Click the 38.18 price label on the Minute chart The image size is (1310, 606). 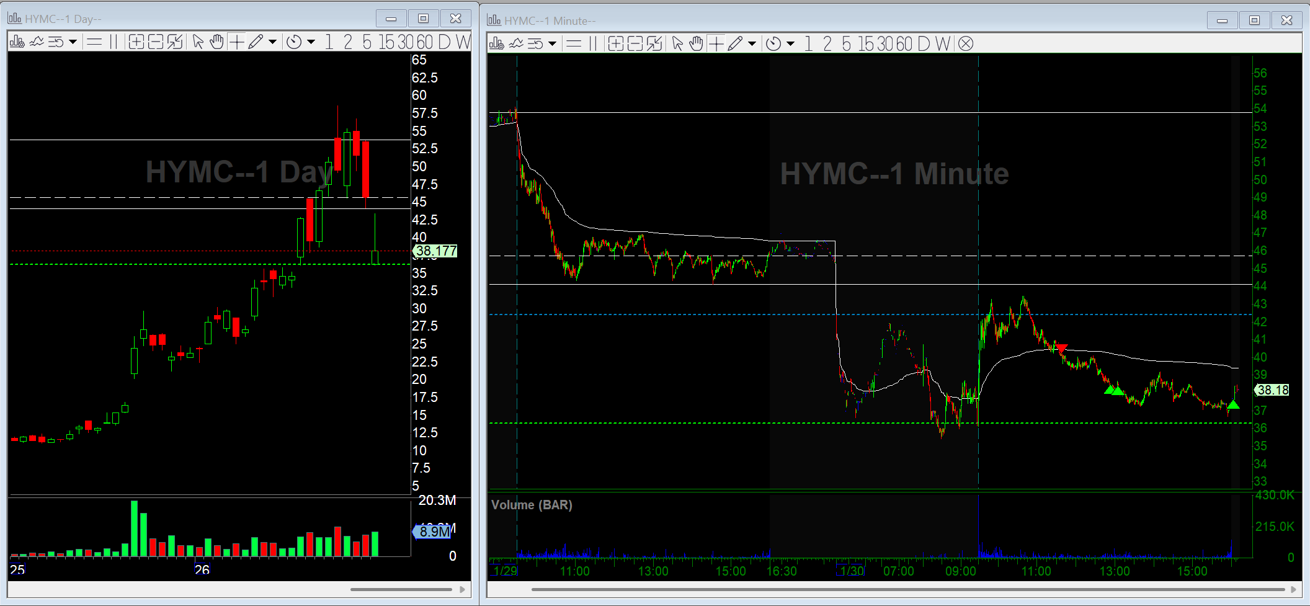click(x=1272, y=390)
